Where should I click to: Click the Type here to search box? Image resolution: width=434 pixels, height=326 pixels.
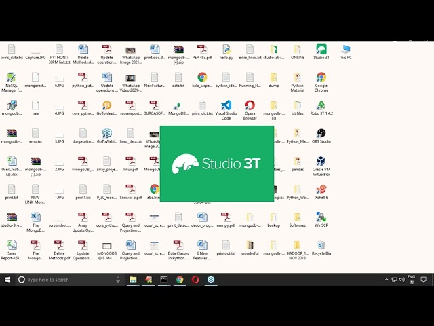click(69, 280)
